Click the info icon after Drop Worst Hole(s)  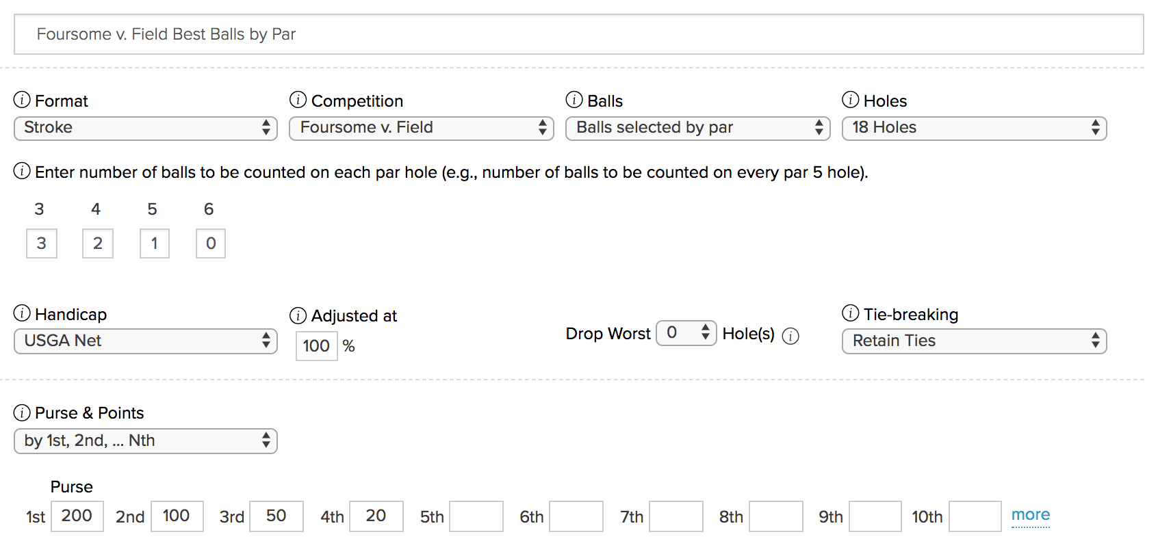[792, 335]
